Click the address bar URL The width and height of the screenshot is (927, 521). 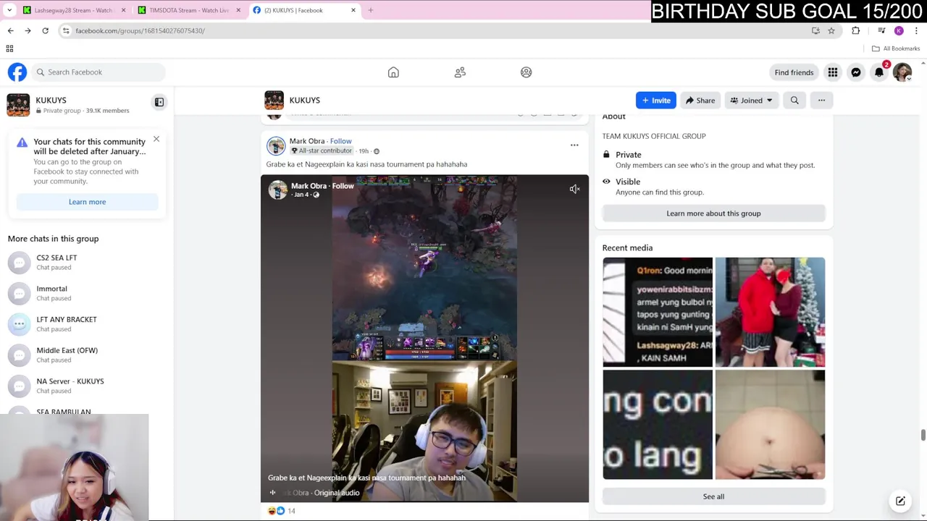(x=140, y=30)
